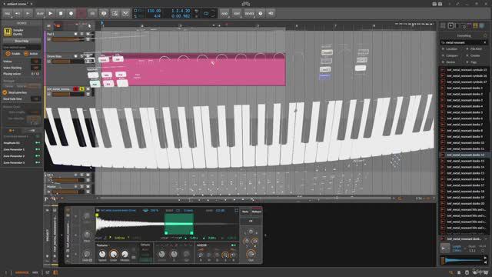Click the favorites star in the browser header

click(x=485, y=36)
